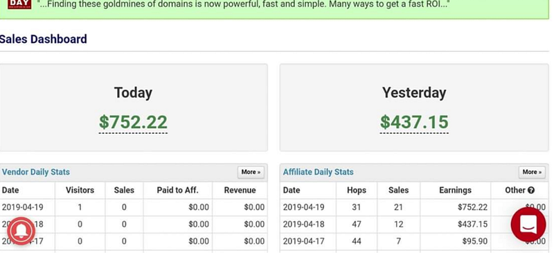Click vendor Sales column header
The image size is (554, 253).
click(124, 191)
